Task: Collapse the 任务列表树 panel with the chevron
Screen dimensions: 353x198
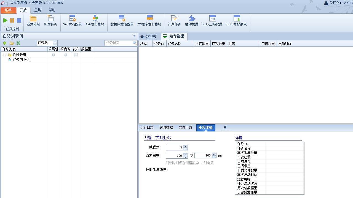Action: [x=134, y=36]
